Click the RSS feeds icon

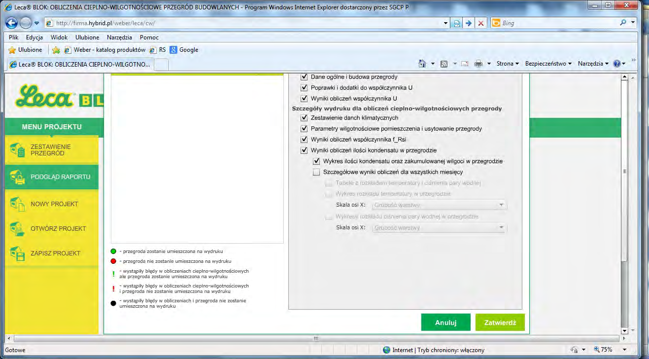coord(444,64)
